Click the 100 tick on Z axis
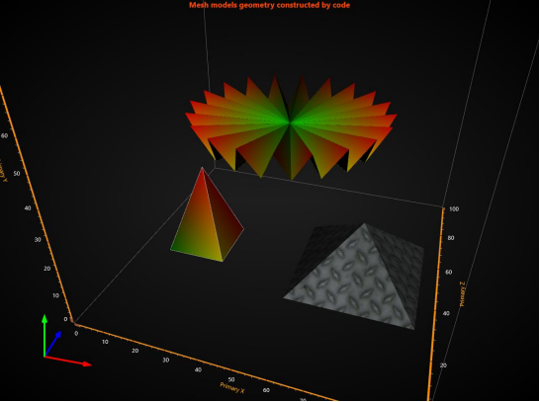Screen dimensions: 540x402 [x=454, y=209]
